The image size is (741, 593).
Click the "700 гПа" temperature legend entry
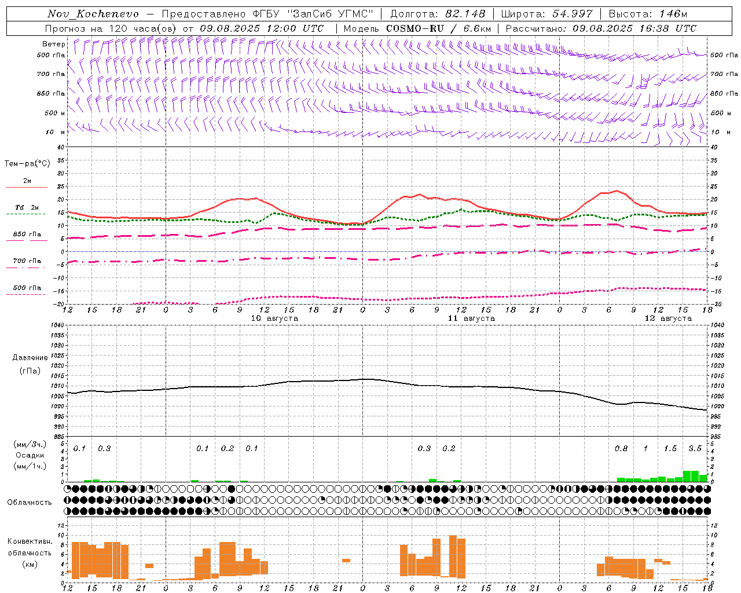pyautogui.click(x=27, y=261)
